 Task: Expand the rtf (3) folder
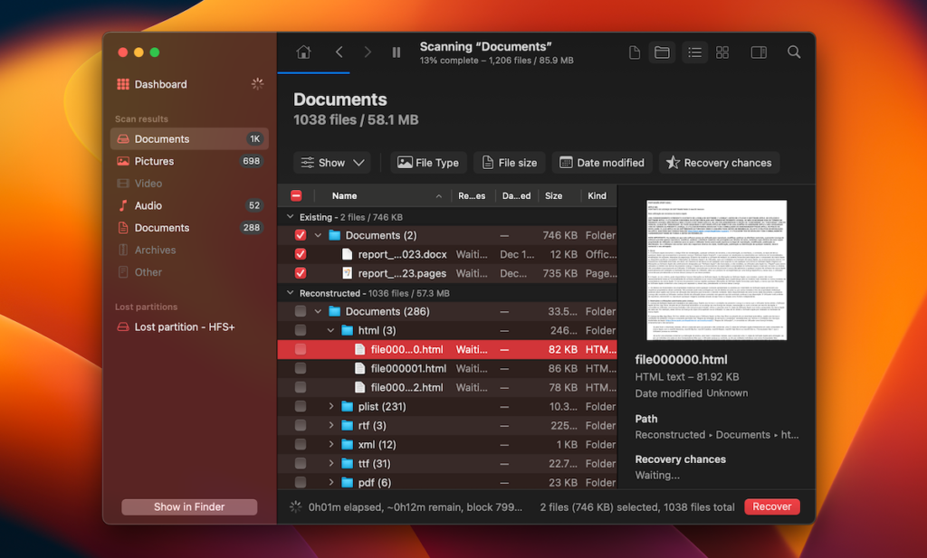click(331, 425)
